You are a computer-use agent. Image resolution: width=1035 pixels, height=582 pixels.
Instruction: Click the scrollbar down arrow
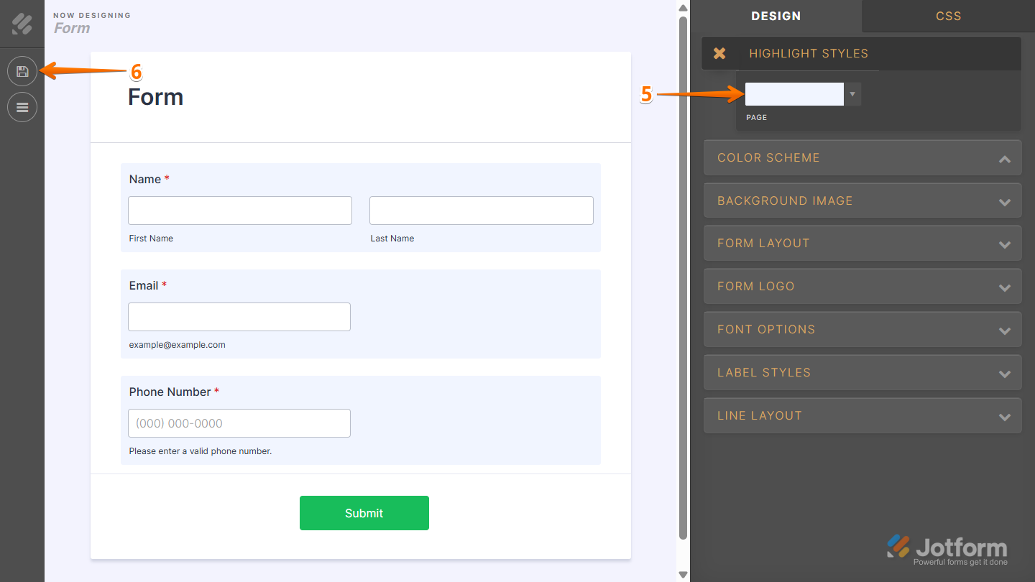[x=681, y=574]
